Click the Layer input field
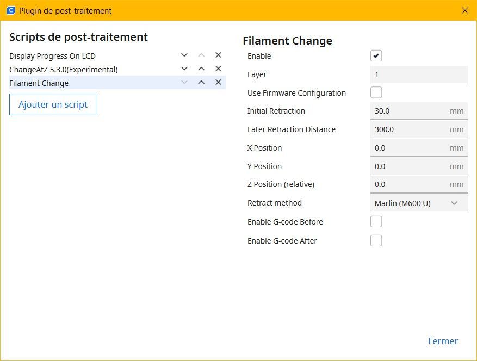The height and width of the screenshot is (361, 477). tap(419, 74)
